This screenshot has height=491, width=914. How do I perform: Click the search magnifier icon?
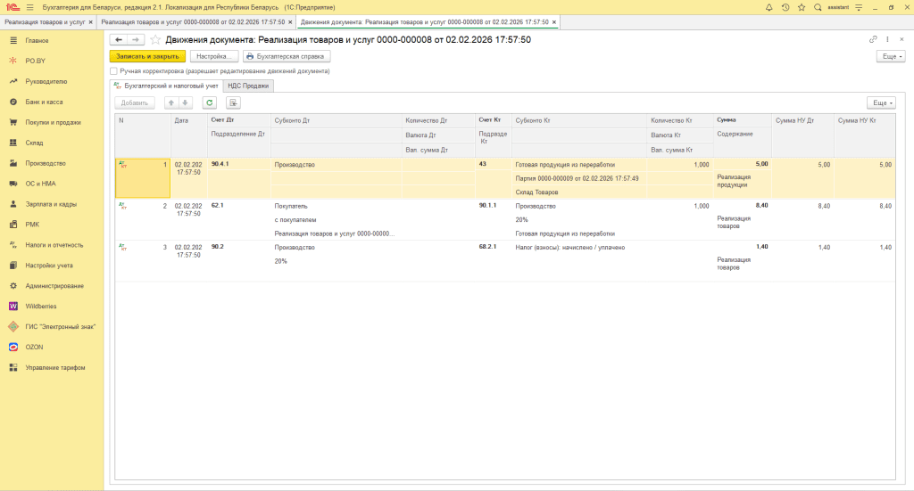point(818,7)
